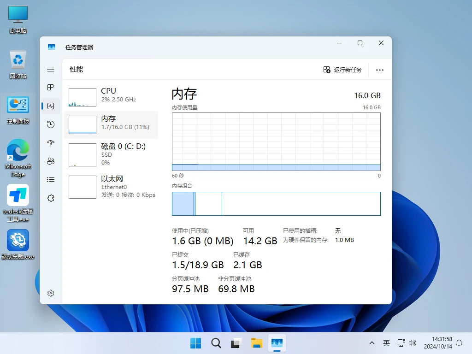Click the 1.6 GB (0 MB) in-use value

203,241
